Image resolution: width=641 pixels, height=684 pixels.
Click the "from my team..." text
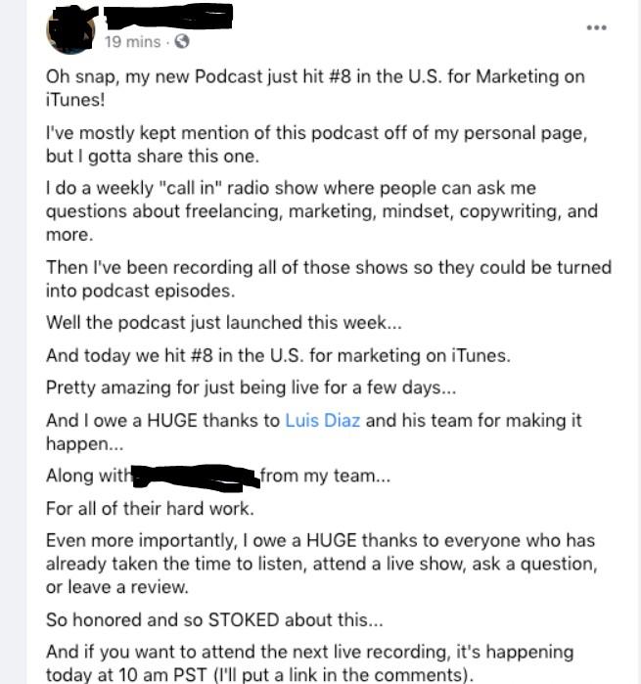[x=326, y=476]
